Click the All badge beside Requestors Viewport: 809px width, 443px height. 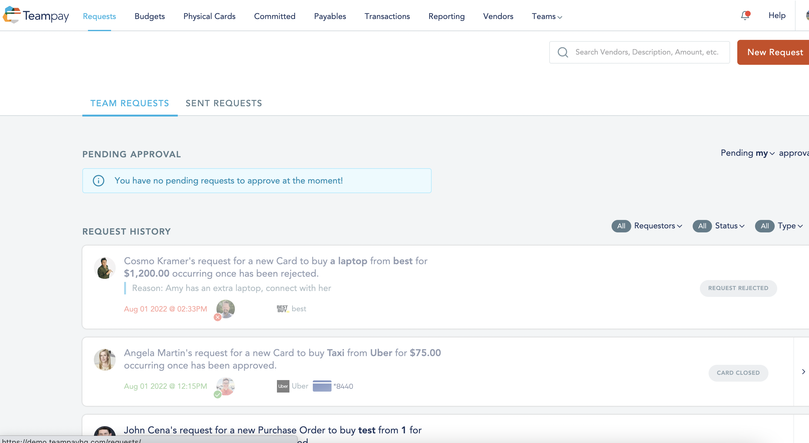pyautogui.click(x=621, y=226)
